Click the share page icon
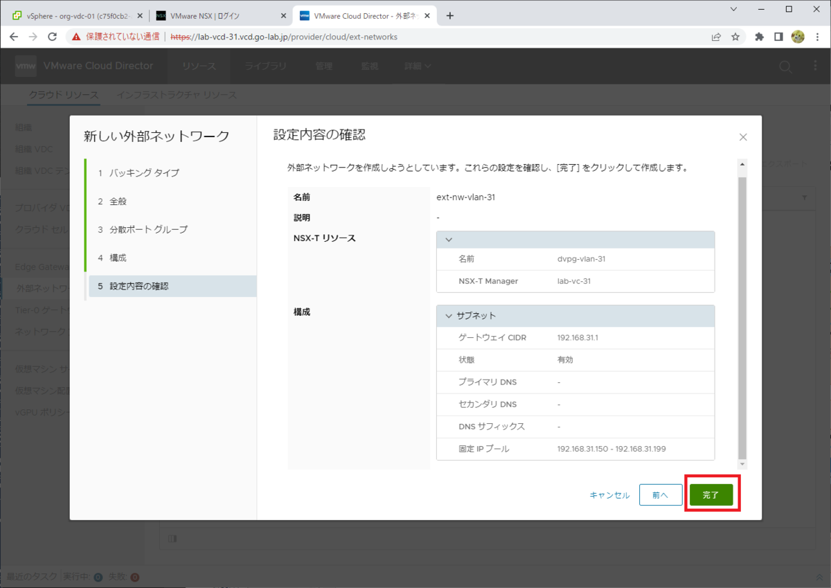The image size is (831, 588). [716, 37]
